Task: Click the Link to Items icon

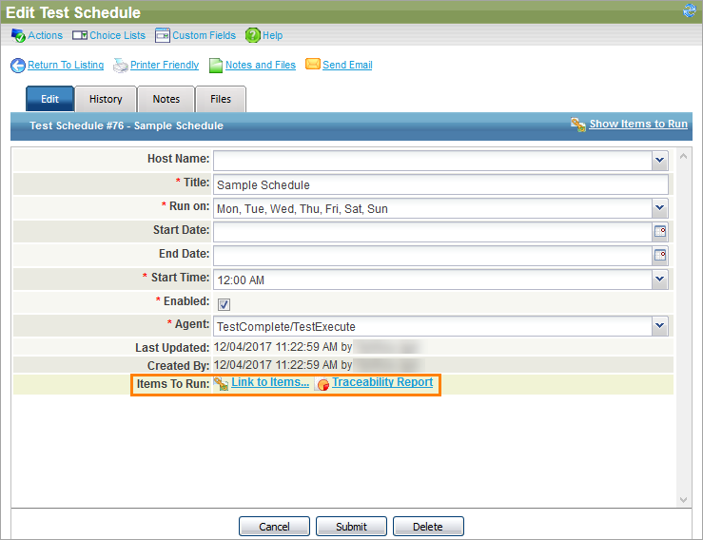Action: click(221, 384)
